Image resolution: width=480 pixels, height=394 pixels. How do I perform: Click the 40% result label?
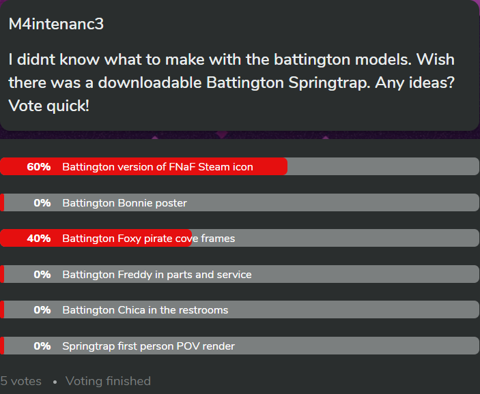click(39, 239)
